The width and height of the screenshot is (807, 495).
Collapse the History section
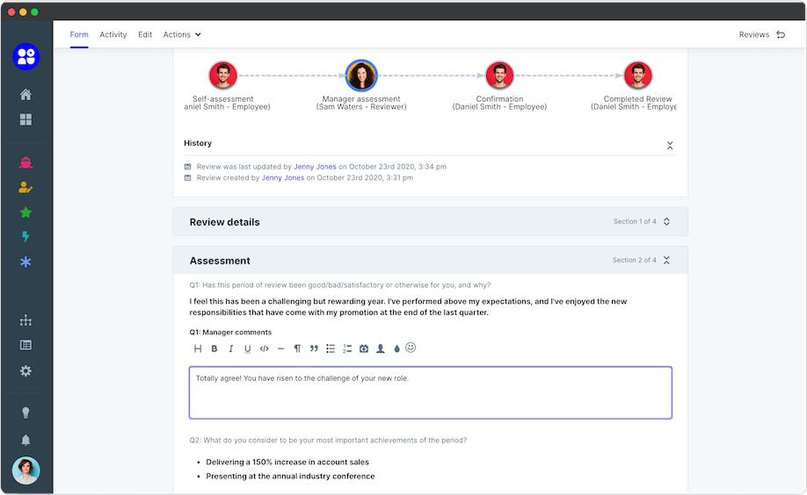coord(670,146)
